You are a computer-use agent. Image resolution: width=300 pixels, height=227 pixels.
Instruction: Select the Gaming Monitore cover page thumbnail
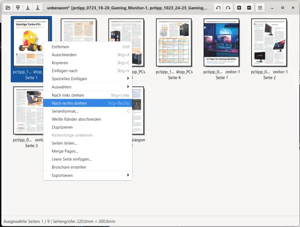click(x=222, y=43)
